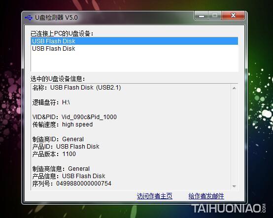Click the 逻辑盘符: H:\ line

pyautogui.click(x=51, y=102)
